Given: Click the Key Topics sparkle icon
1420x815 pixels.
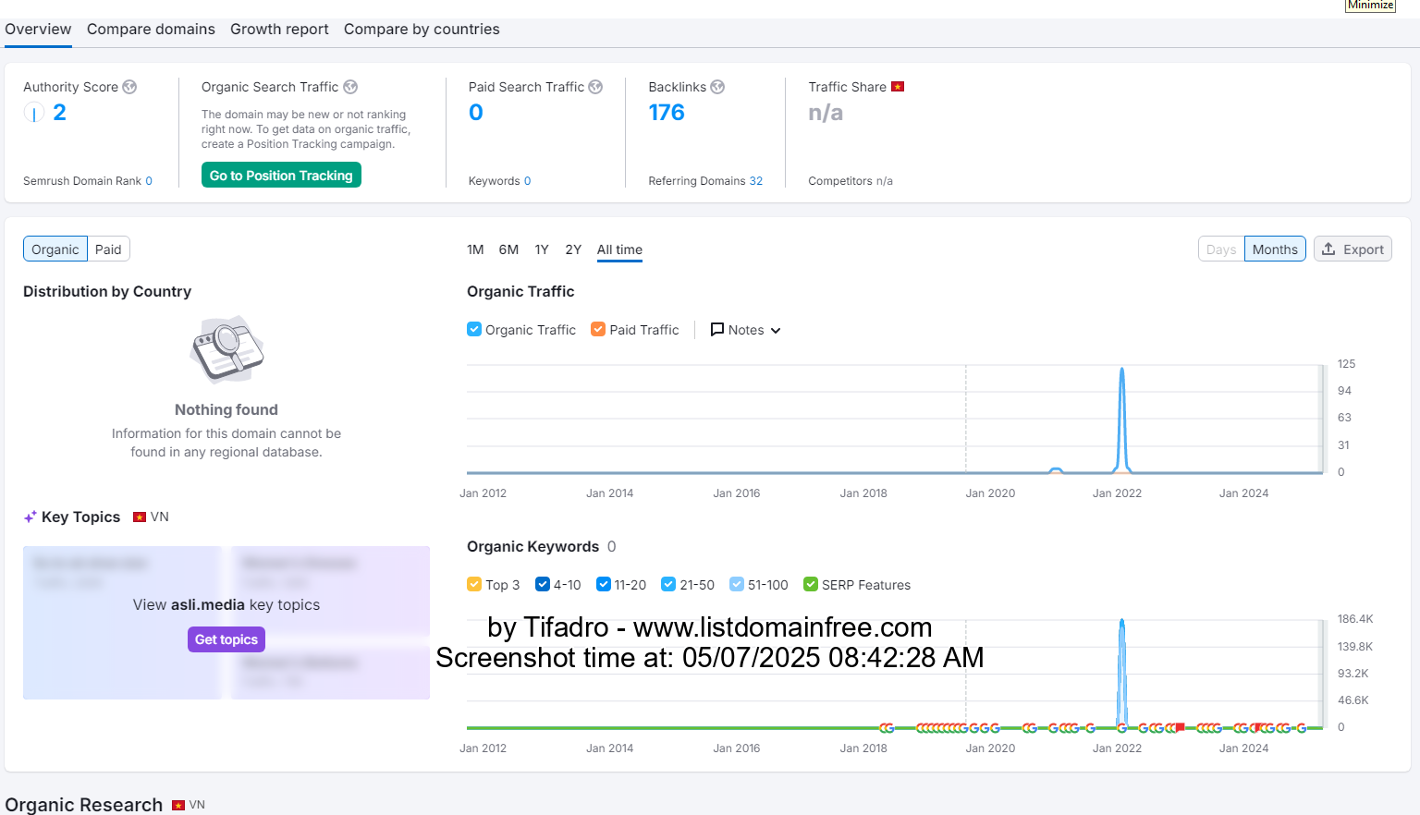Looking at the screenshot, I should coord(31,517).
